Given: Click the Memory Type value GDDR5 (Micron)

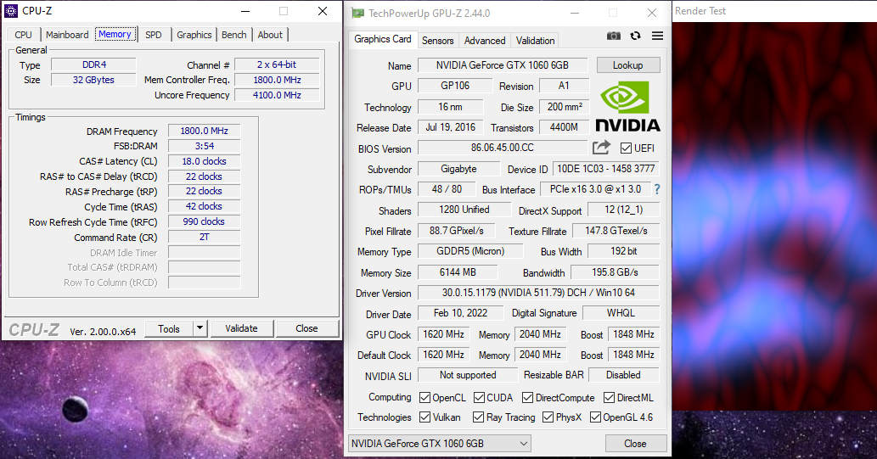Looking at the screenshot, I should click(x=470, y=251).
